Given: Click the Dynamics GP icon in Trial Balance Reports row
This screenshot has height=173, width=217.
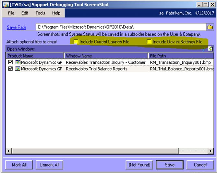Looking at the screenshot, I should pyautogui.click(x=18, y=69).
